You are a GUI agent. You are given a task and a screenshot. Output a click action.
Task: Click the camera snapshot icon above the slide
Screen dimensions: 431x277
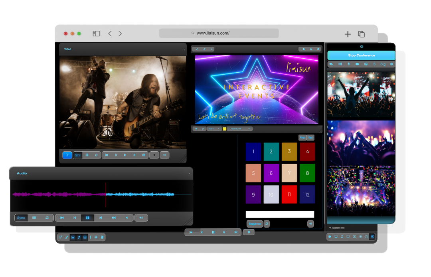coord(318,49)
